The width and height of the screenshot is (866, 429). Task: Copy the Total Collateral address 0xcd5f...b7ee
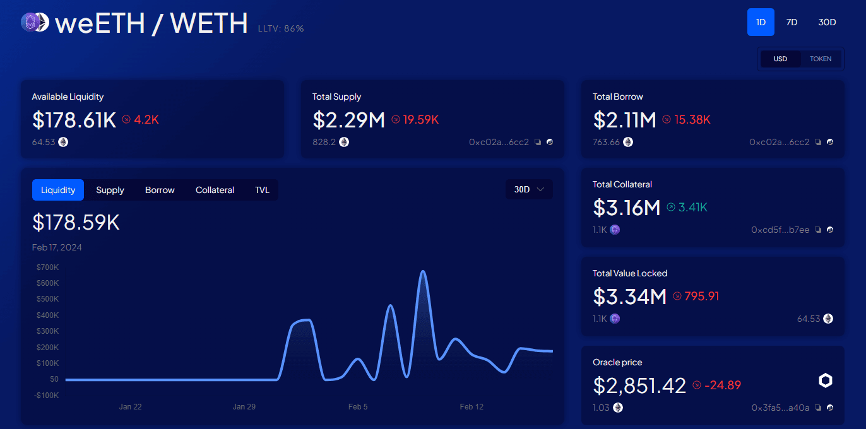[x=818, y=230]
